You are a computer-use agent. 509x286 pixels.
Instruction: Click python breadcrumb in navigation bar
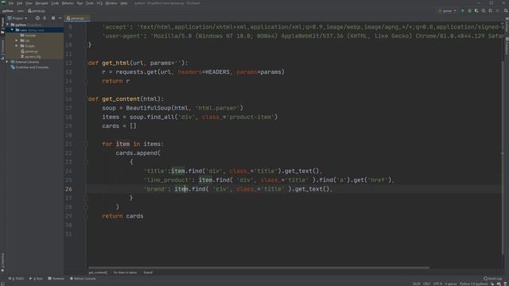[7, 10]
